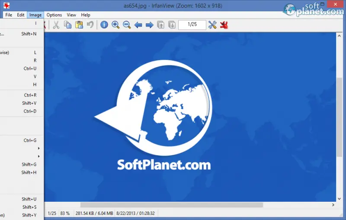Choose the menu entry with shortcut Ctrl+U
Image resolution: width=346 pixels, height=220 pixels.
click(22, 68)
